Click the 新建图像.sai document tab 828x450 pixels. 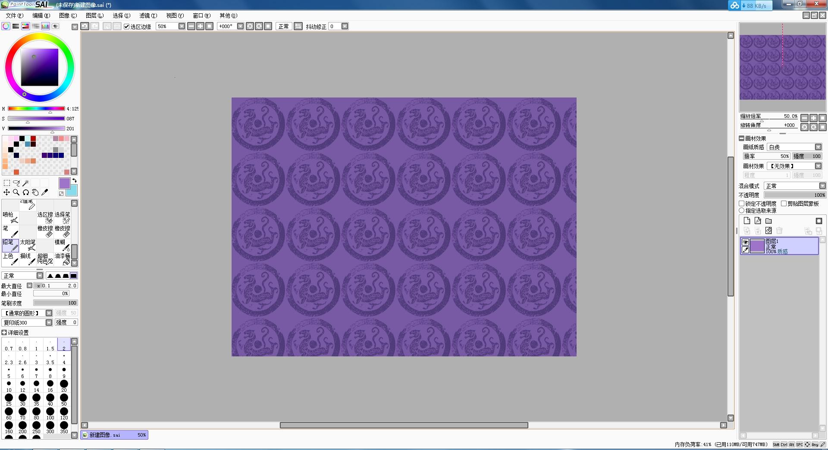tap(114, 435)
